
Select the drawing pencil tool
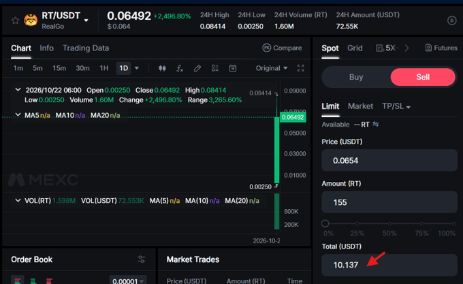pos(197,69)
